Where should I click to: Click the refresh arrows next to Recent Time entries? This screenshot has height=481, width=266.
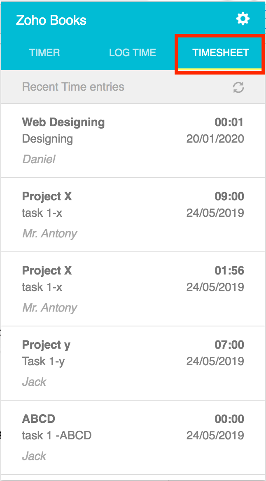[x=239, y=87]
